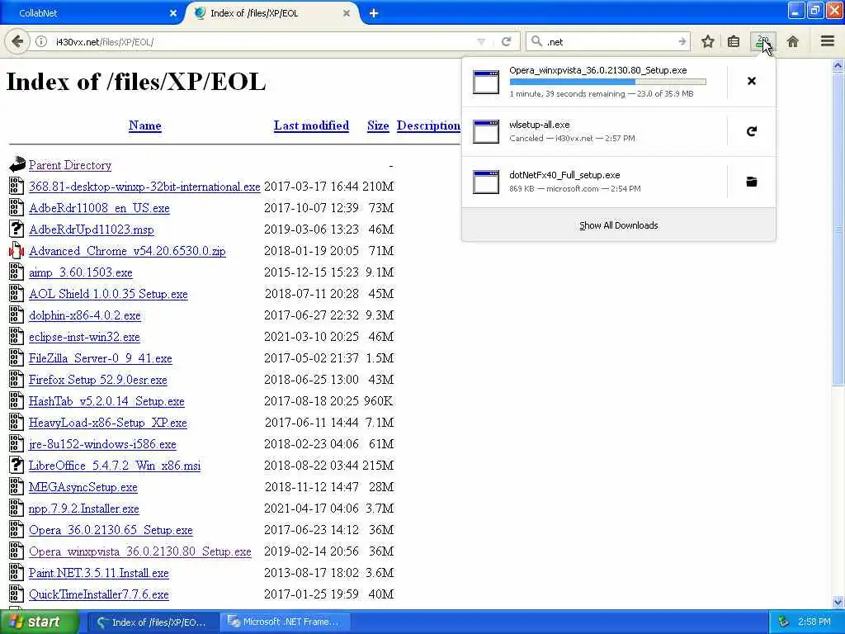845x634 pixels.
Task: Click the system tray safely-remove icon
Action: [784, 622]
